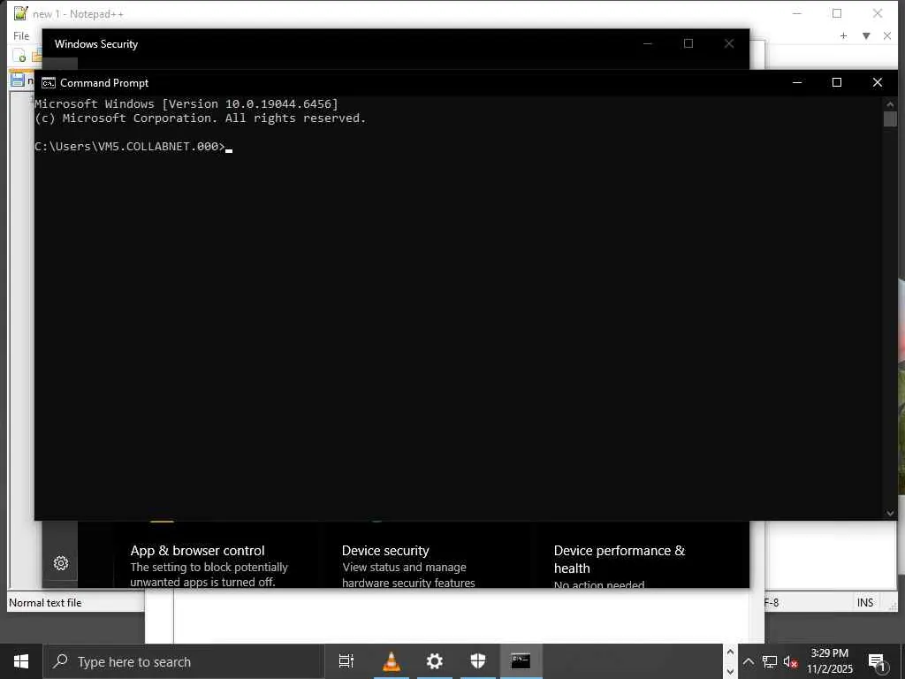
Task: Click the Command Prompt scrollbar down arrow
Action: point(890,513)
